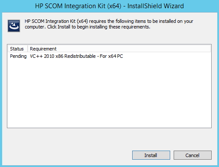Click the gray area between the icon and list
219x167 pixels.
pyautogui.click(x=109, y=38)
